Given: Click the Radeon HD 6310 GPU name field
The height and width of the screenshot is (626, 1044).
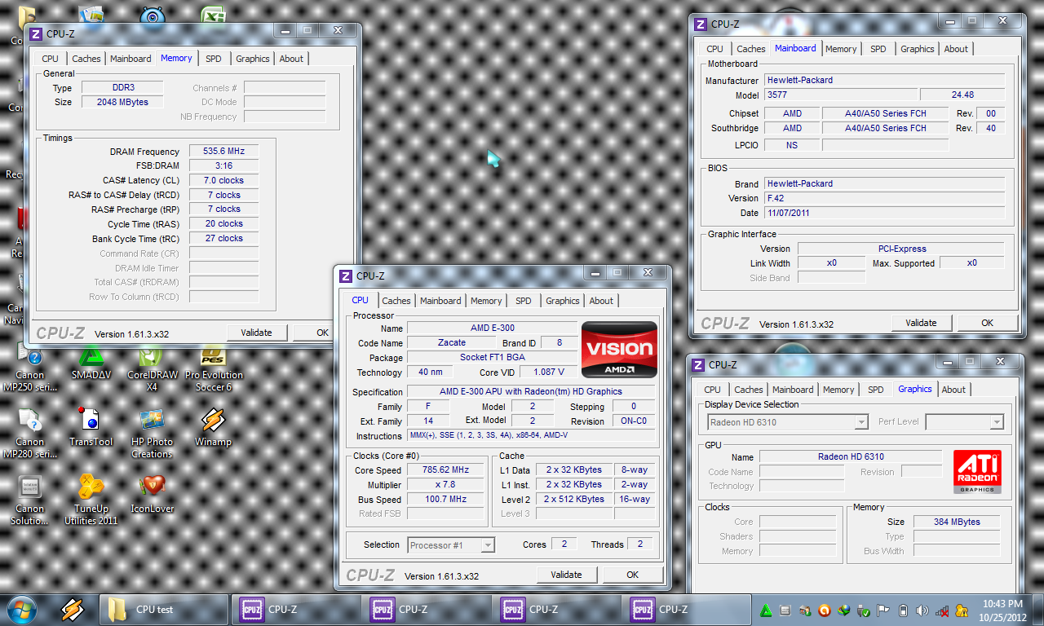Looking at the screenshot, I should click(851, 456).
